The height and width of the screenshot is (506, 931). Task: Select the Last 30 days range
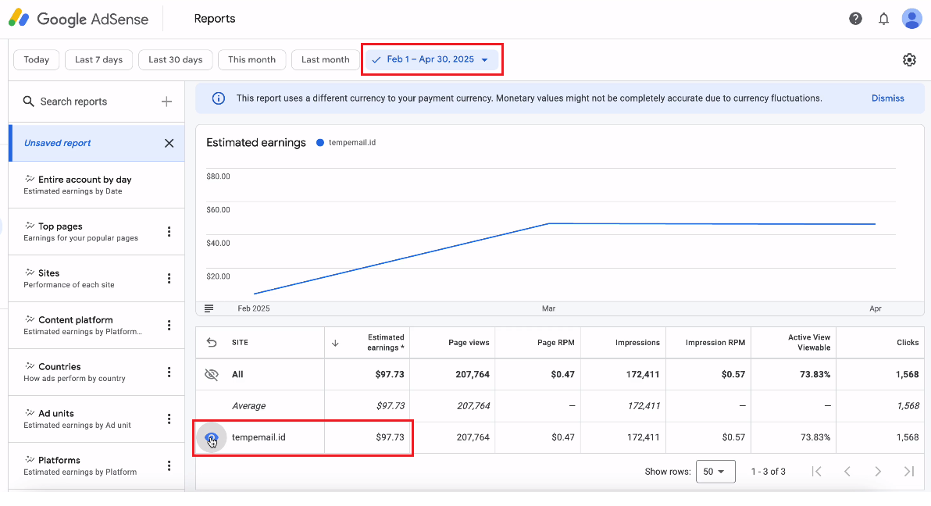click(x=175, y=60)
